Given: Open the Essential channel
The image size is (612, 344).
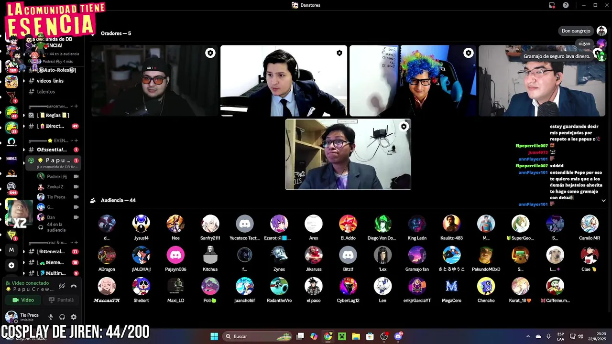Looking at the screenshot, I should [x=54, y=150].
